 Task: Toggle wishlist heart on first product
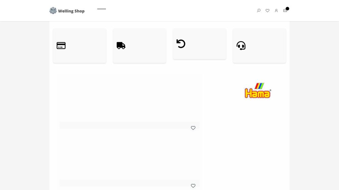(x=193, y=128)
